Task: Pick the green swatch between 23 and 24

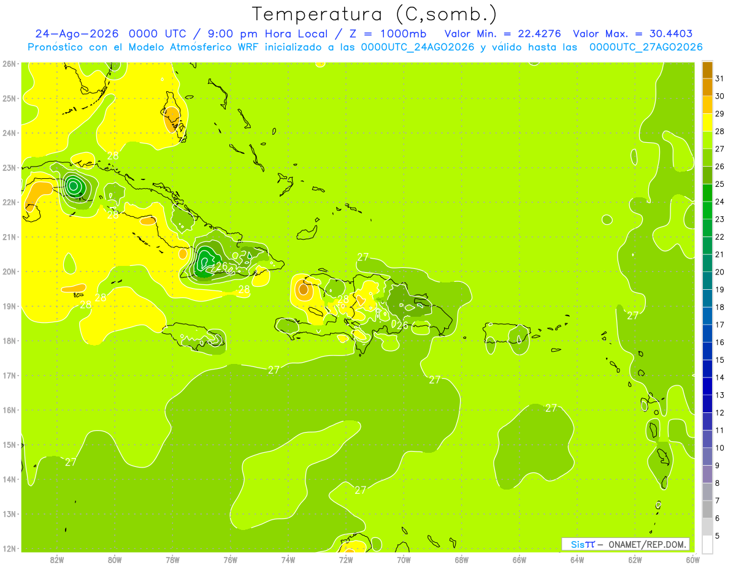Action: tap(707, 211)
